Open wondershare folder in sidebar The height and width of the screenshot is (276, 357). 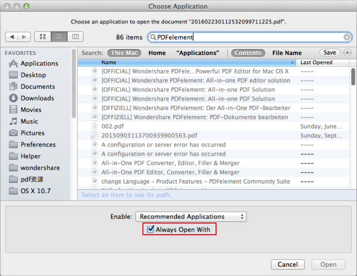point(34,167)
